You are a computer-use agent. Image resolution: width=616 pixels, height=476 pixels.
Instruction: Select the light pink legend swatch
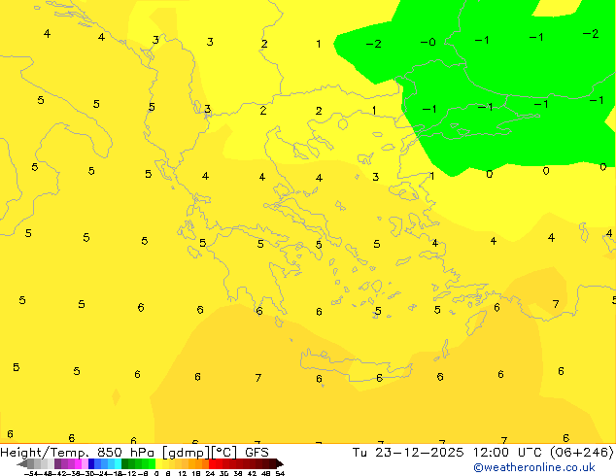(85, 464)
